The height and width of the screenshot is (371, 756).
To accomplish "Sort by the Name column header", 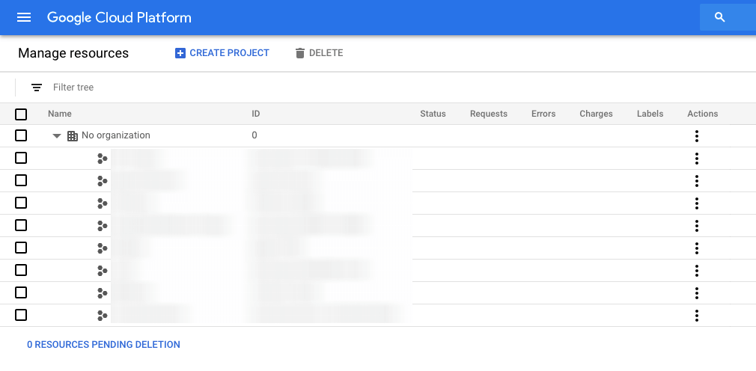I will [60, 114].
